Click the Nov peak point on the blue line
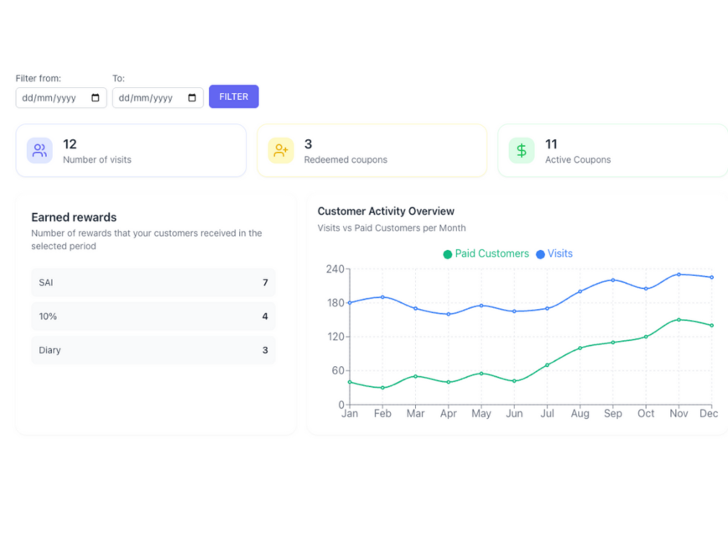This screenshot has width=728, height=549. [679, 274]
